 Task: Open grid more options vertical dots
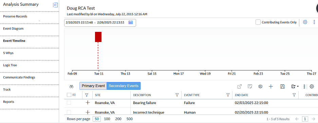(x=304, y=86)
